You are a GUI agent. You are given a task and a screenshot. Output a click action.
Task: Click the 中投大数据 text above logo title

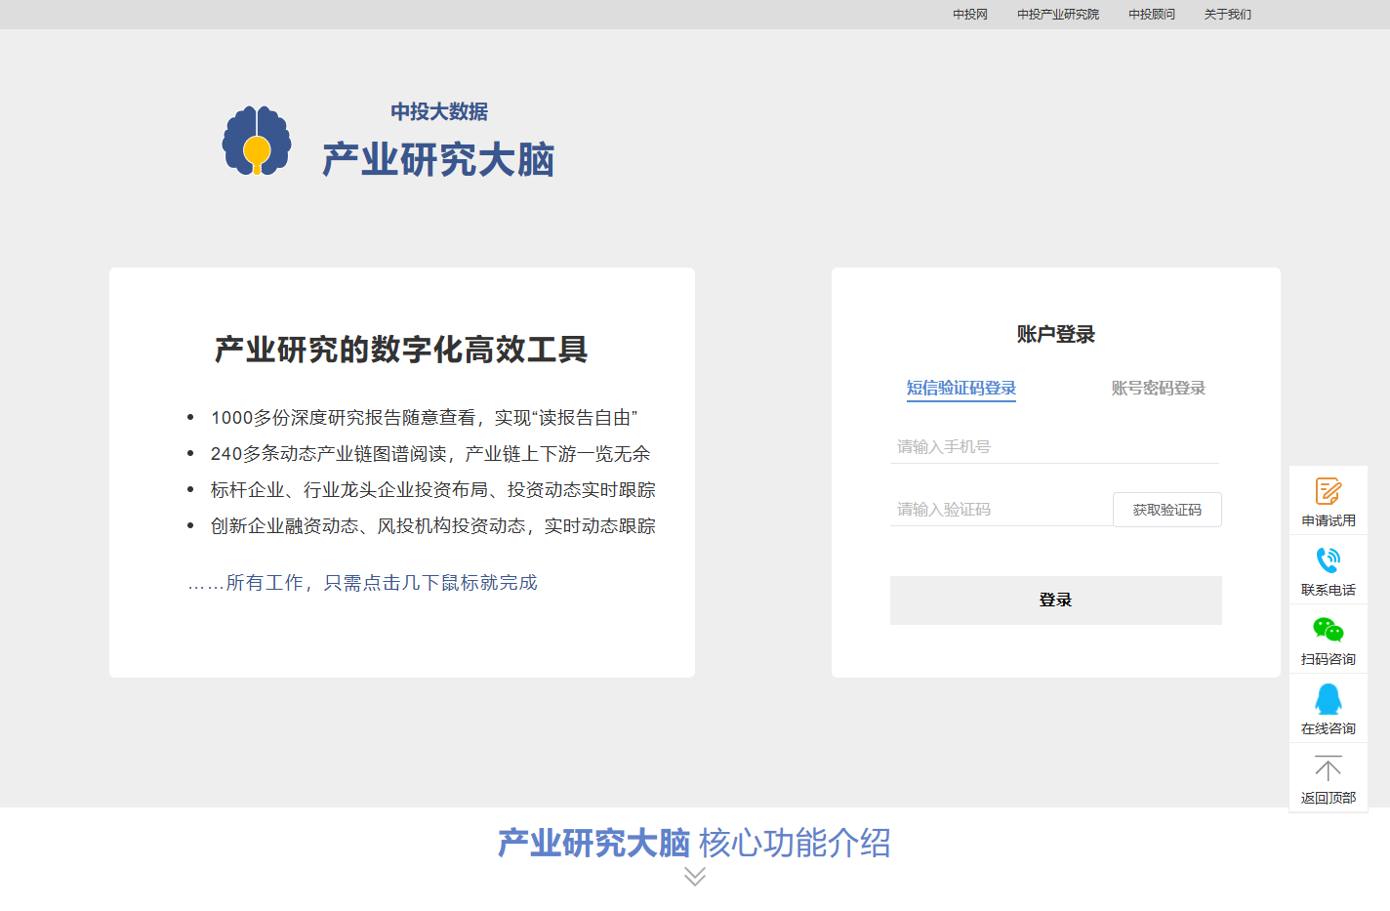(439, 111)
